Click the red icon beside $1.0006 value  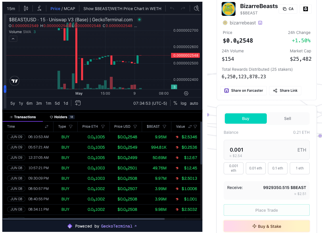(177, 189)
